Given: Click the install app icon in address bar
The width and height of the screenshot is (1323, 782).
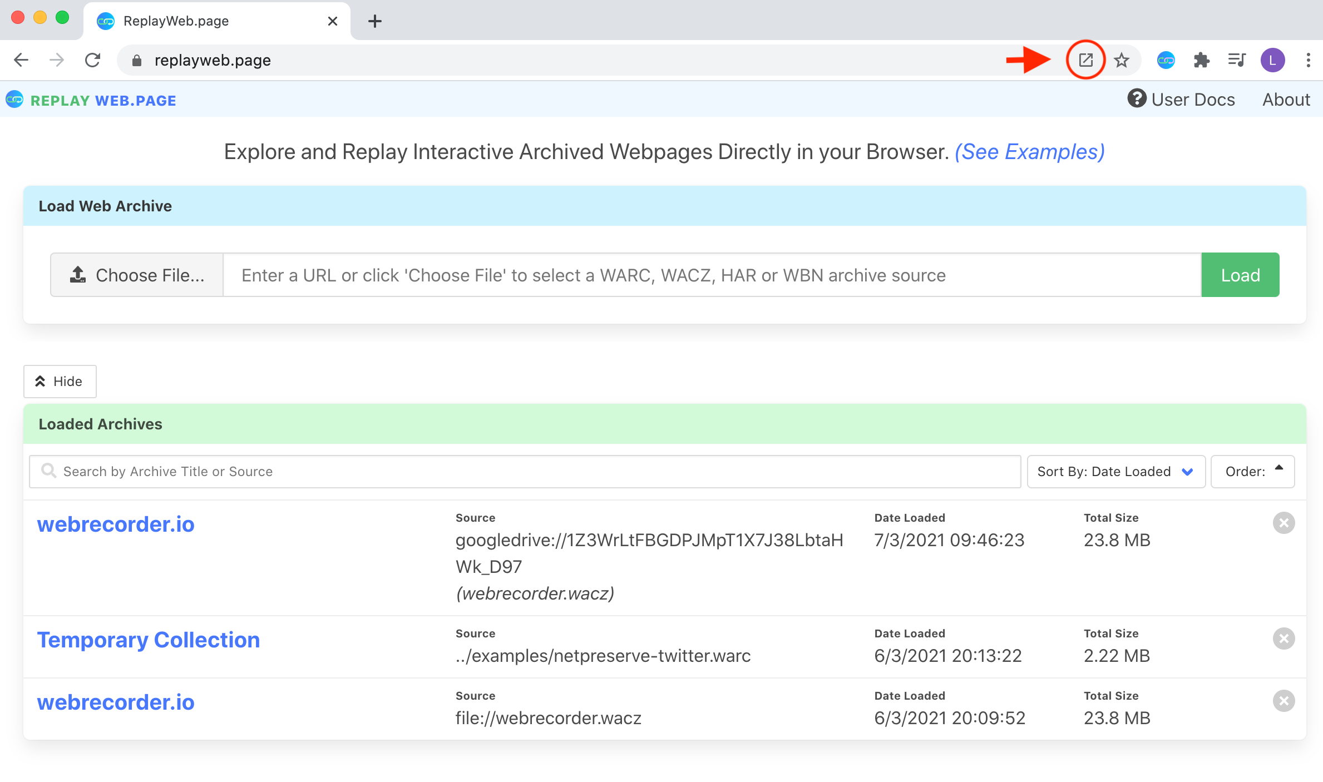Looking at the screenshot, I should tap(1085, 60).
